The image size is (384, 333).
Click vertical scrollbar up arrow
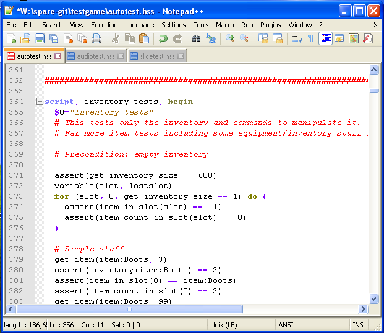(373, 70)
